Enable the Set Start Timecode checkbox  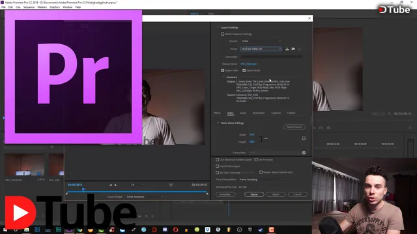pyautogui.click(x=217, y=173)
